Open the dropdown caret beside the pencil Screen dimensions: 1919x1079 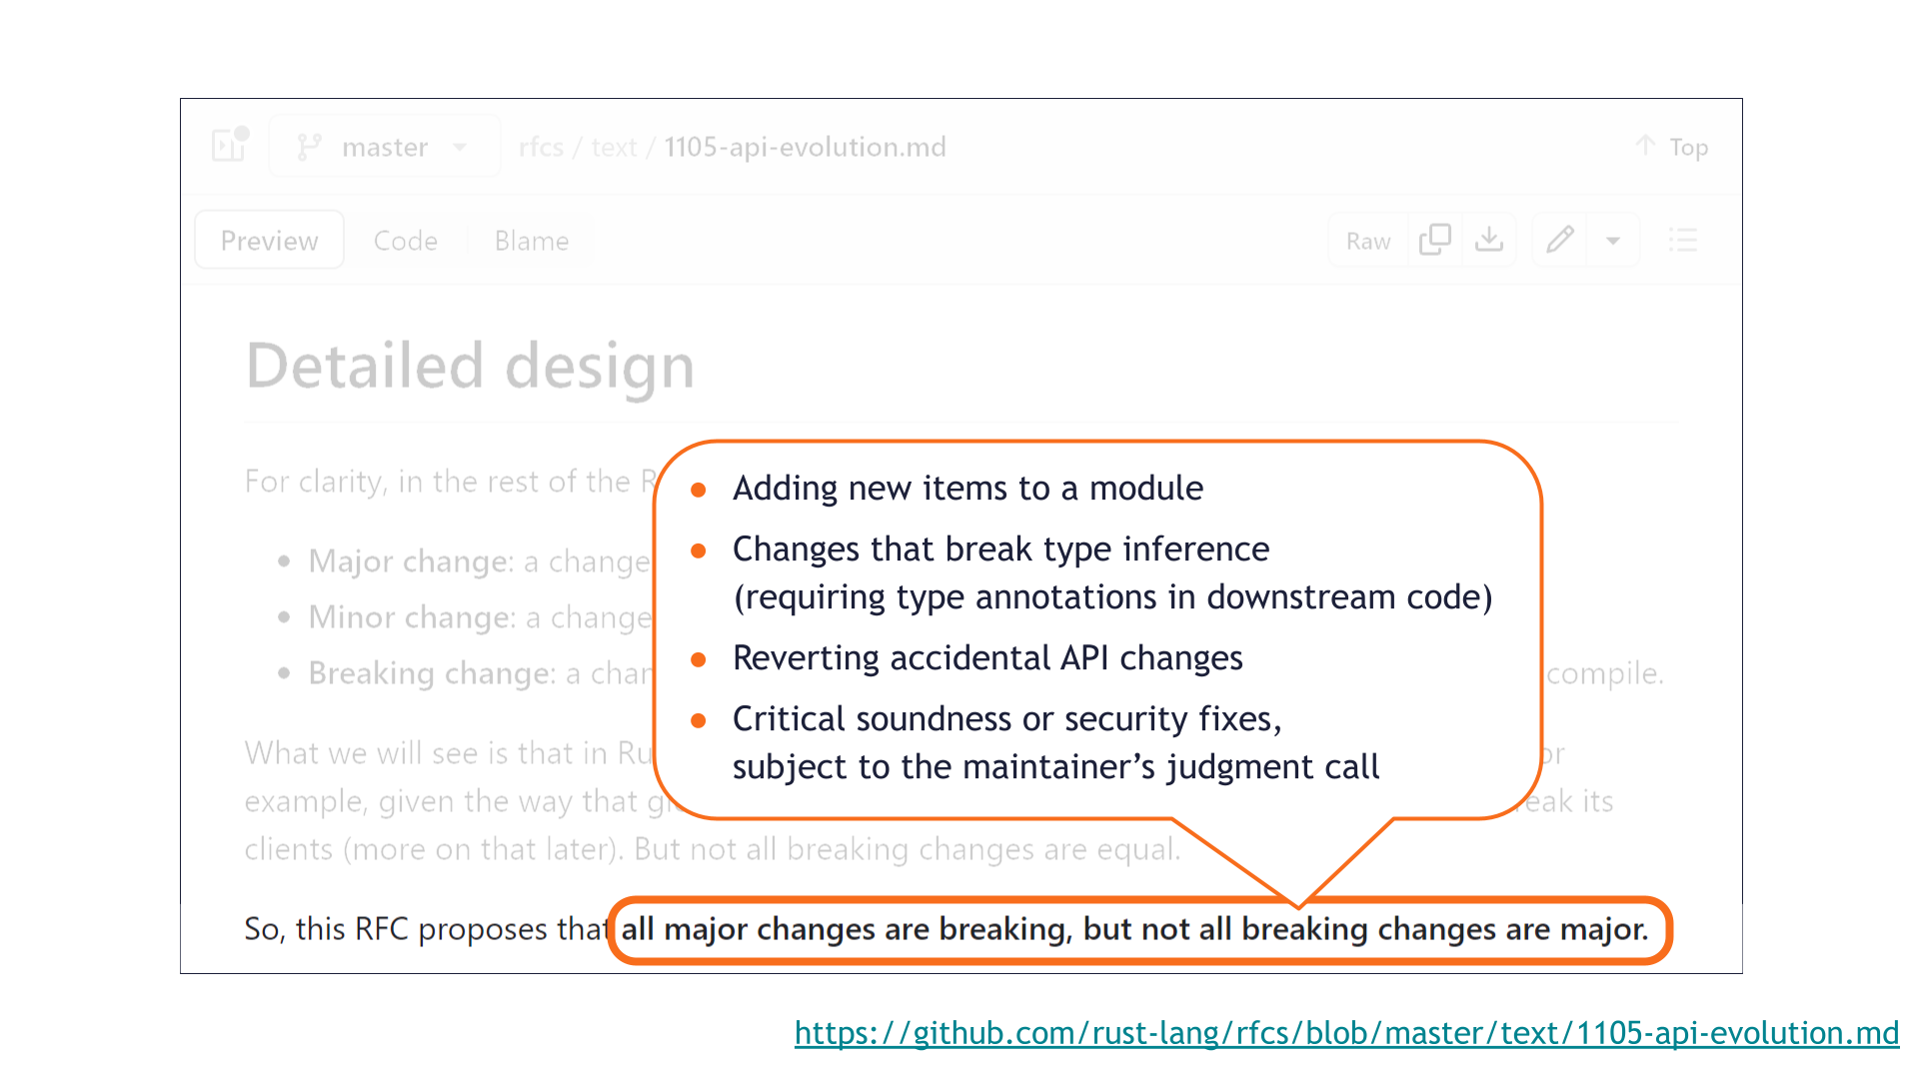[1613, 240]
